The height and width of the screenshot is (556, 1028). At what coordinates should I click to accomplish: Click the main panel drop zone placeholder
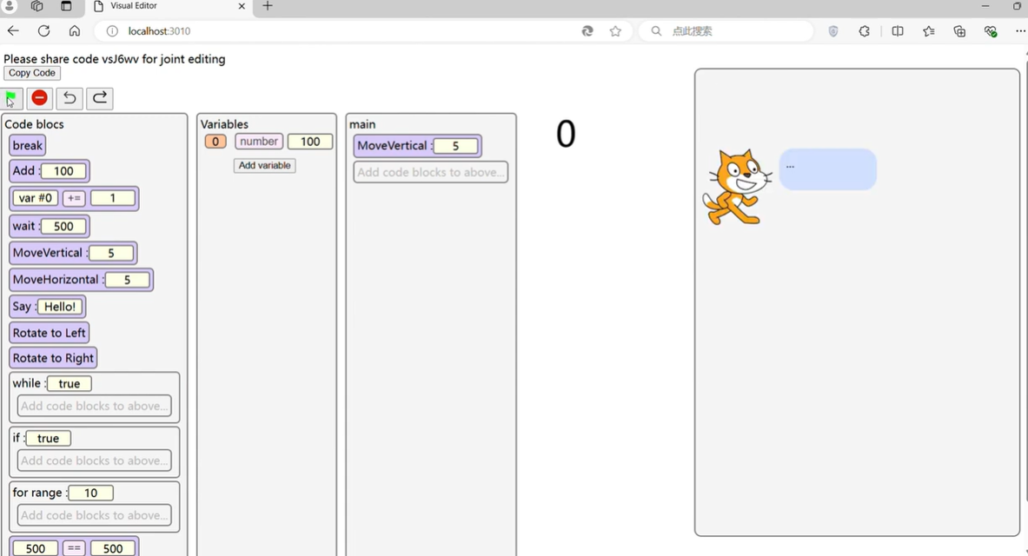coord(431,172)
